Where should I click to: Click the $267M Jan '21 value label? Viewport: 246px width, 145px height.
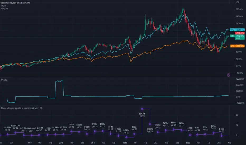pos(158,127)
